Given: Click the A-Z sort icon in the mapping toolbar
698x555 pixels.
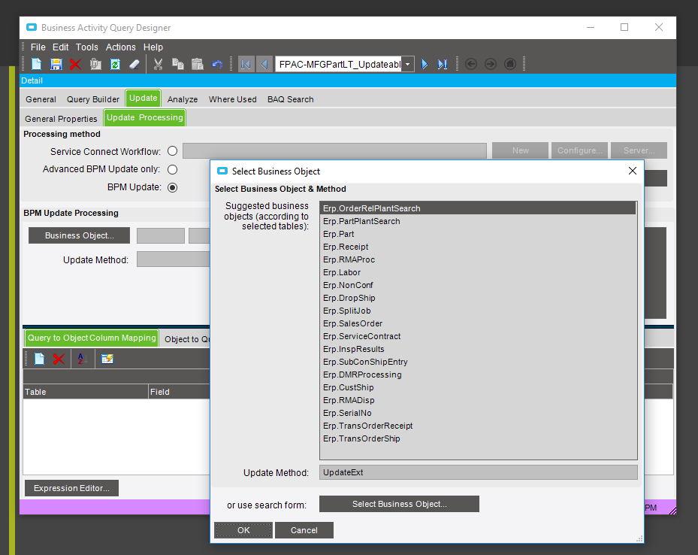Looking at the screenshot, I should (82, 359).
